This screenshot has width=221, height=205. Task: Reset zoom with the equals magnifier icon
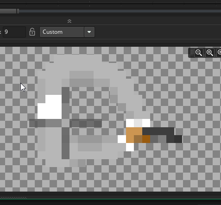(x=210, y=53)
